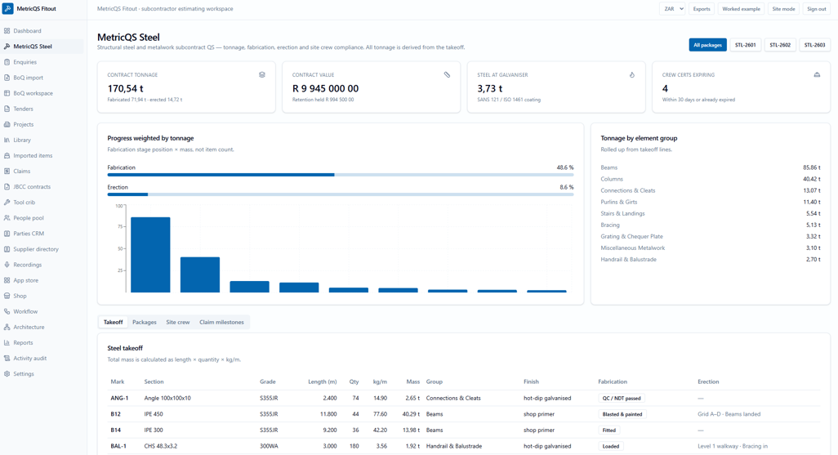The height and width of the screenshot is (455, 838).
Task: Open the ZAR currency dropdown
Action: click(672, 8)
